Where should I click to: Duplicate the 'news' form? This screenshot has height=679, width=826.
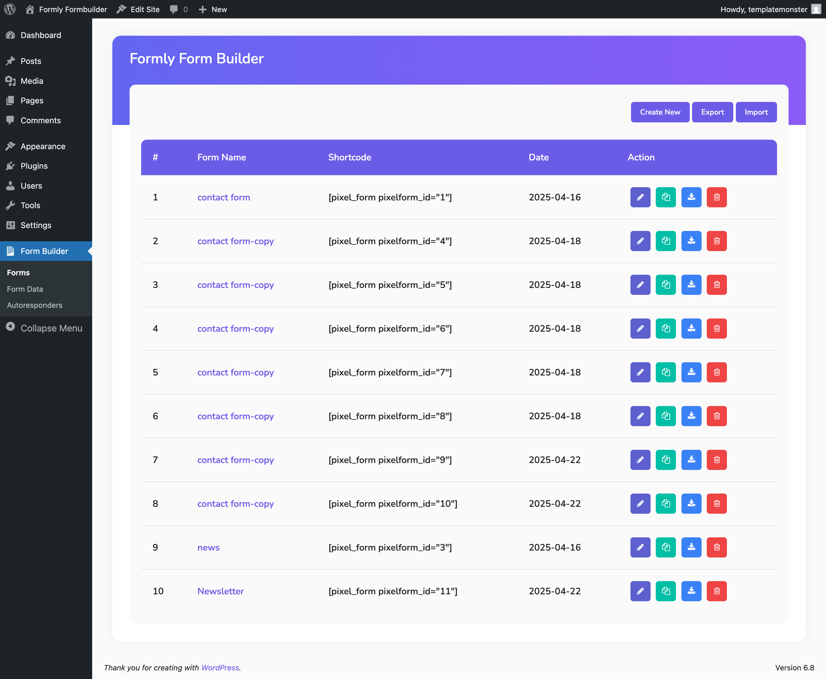666,548
